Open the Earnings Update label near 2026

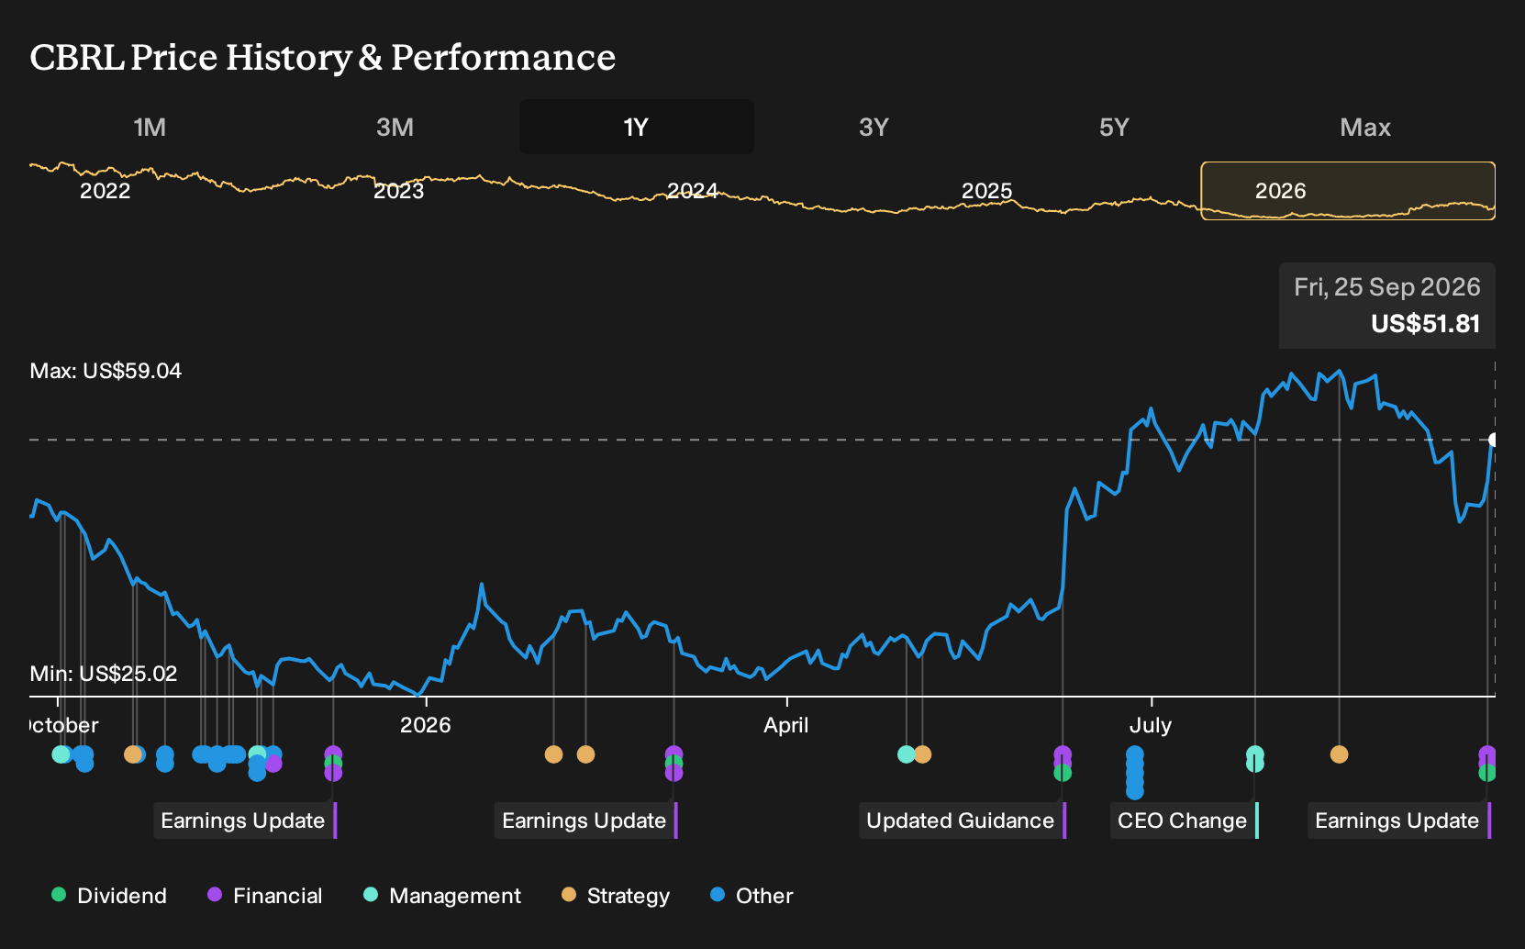245,821
